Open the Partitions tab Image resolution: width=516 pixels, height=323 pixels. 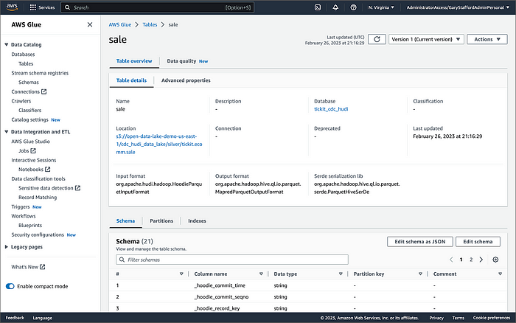tap(161, 220)
